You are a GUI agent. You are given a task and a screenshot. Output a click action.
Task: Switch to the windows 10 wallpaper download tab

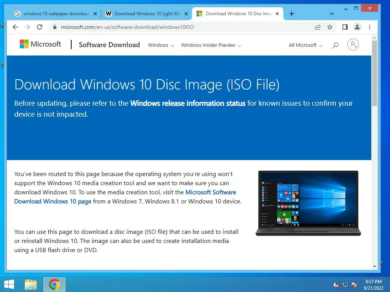56,14
